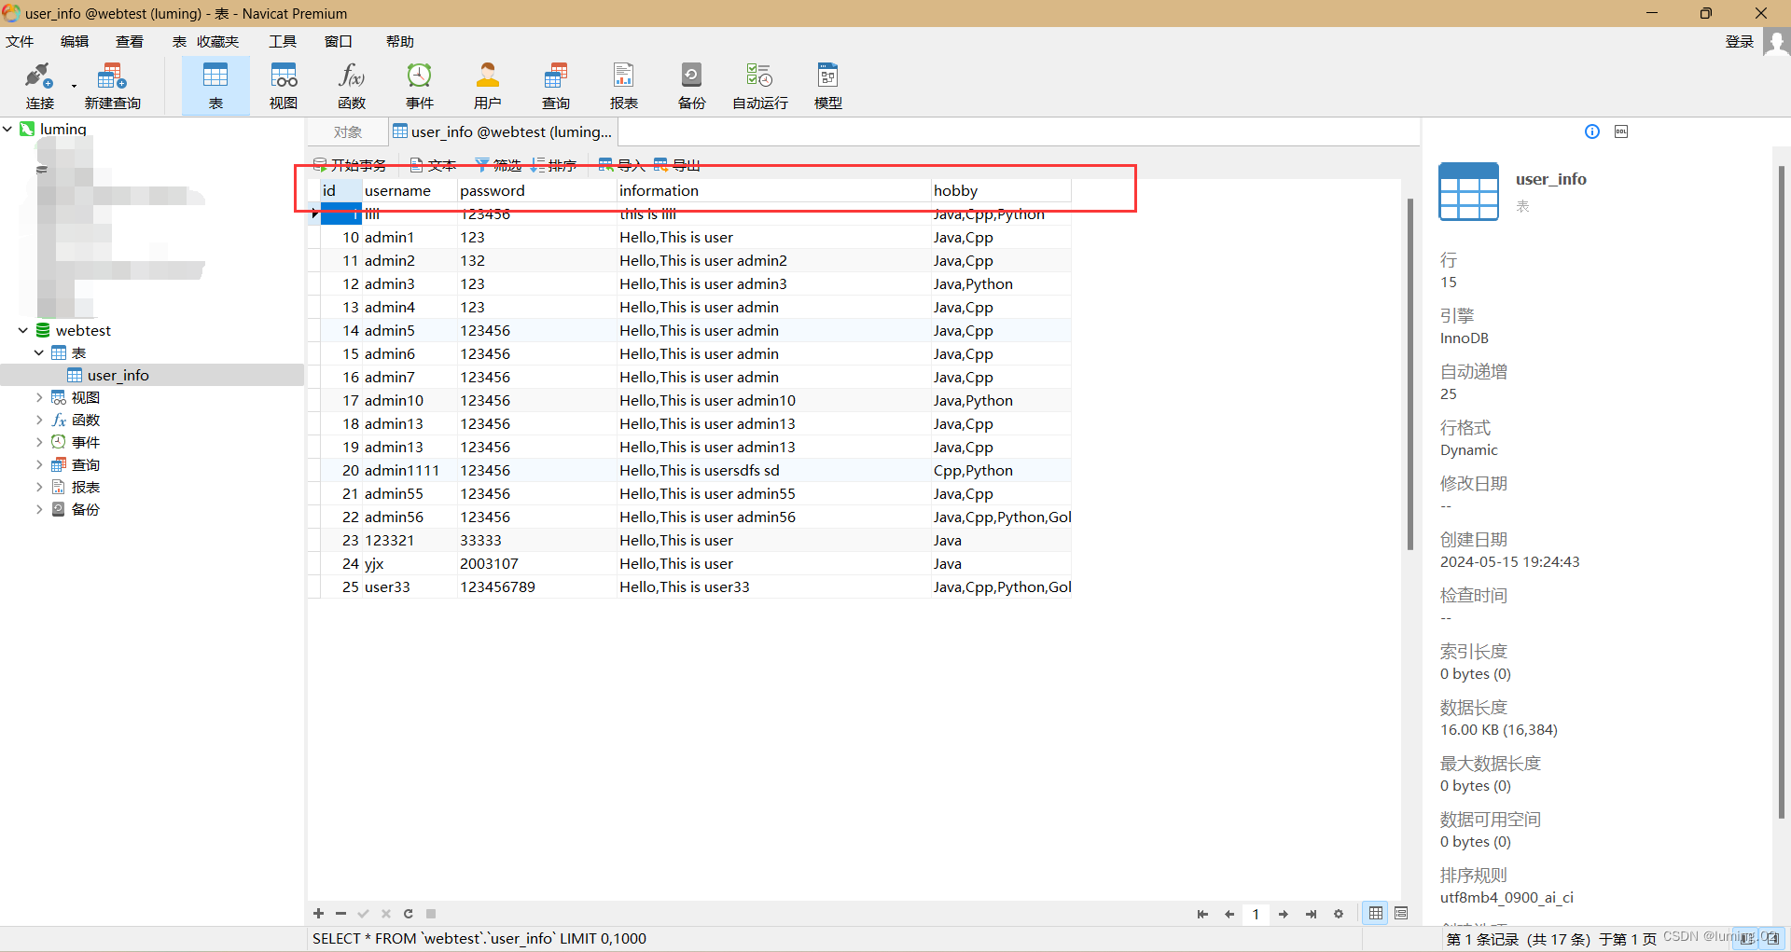Go to the next page arrow
The image size is (1791, 952).
click(1284, 914)
